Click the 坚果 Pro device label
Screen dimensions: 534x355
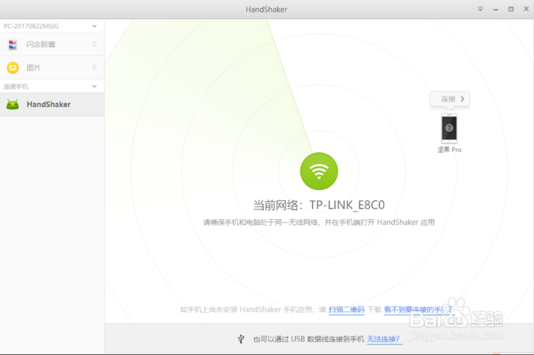point(449,150)
